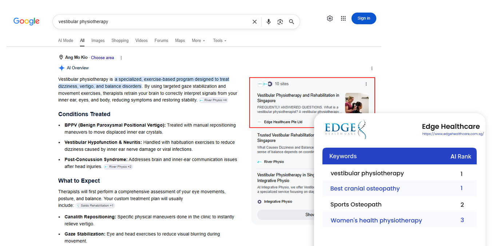Open the River Physio +4 source chip
The image size is (492, 246).
tap(214, 100)
